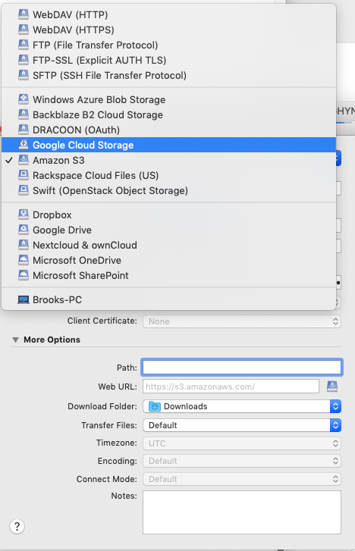Choose Microsoft OneDrive label

tap(77, 260)
